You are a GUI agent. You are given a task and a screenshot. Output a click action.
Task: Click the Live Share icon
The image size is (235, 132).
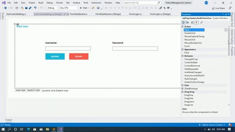218,8
